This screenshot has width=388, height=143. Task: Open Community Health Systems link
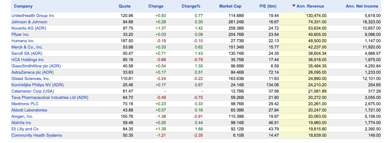[37, 135]
